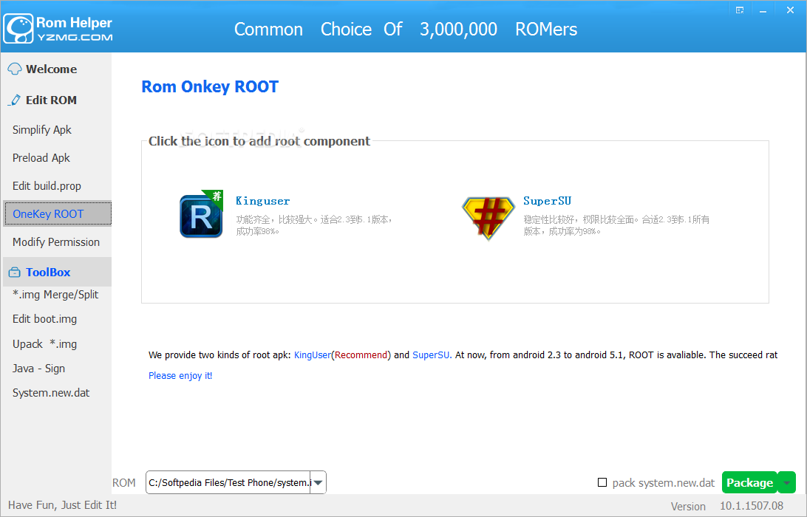Open Edit boot.img tool
This screenshot has height=517, width=807.
click(x=45, y=319)
